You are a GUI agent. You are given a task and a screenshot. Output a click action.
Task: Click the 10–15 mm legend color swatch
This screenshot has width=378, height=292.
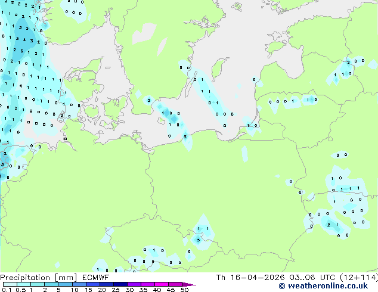coord(79,284)
